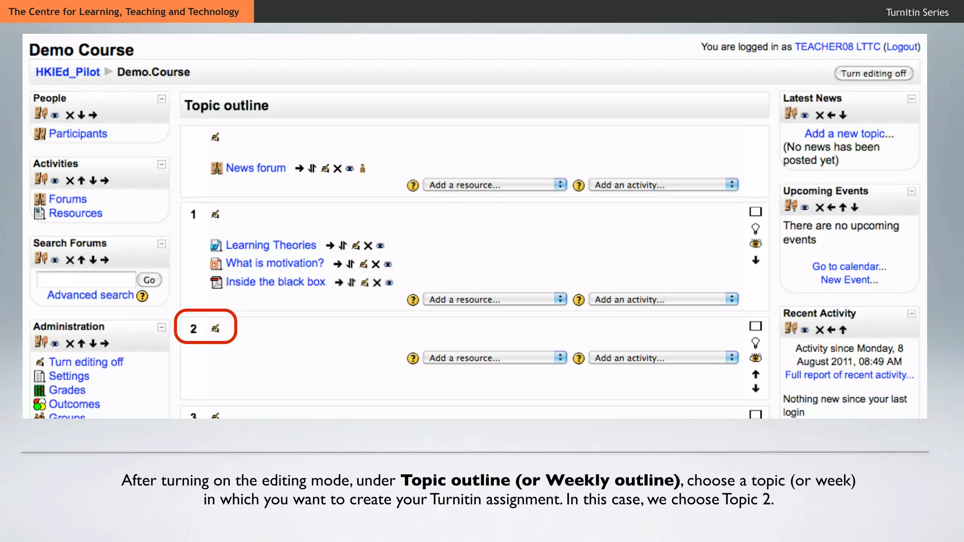
Task: Move topic 2 down
Action: click(755, 389)
